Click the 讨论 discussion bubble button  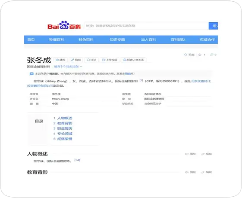[91, 60]
